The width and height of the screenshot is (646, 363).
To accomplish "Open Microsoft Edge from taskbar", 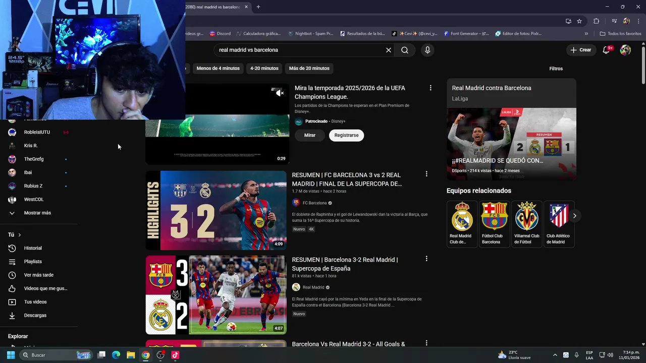I will pyautogui.click(x=116, y=355).
